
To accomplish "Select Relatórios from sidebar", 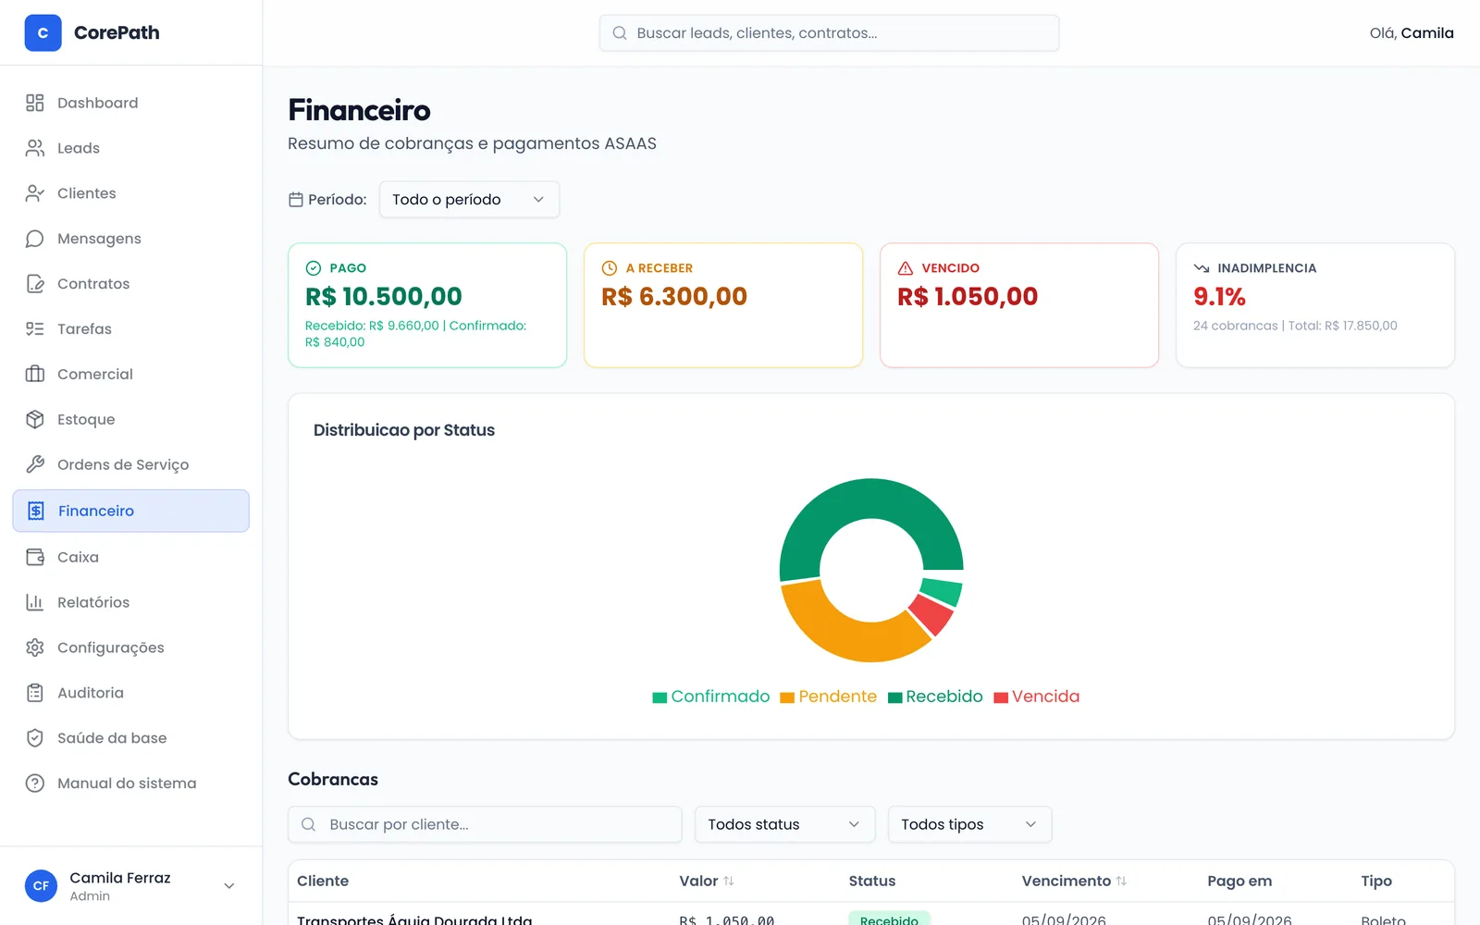I will tap(131, 602).
